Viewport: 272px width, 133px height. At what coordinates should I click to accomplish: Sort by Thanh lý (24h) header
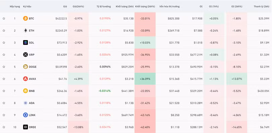point(261,7)
